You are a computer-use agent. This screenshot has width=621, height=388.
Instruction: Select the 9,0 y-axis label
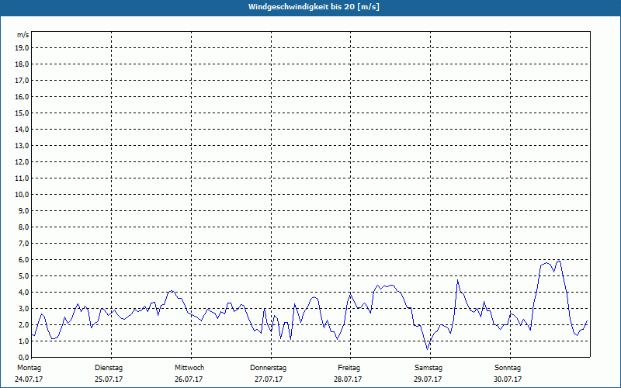click(23, 210)
